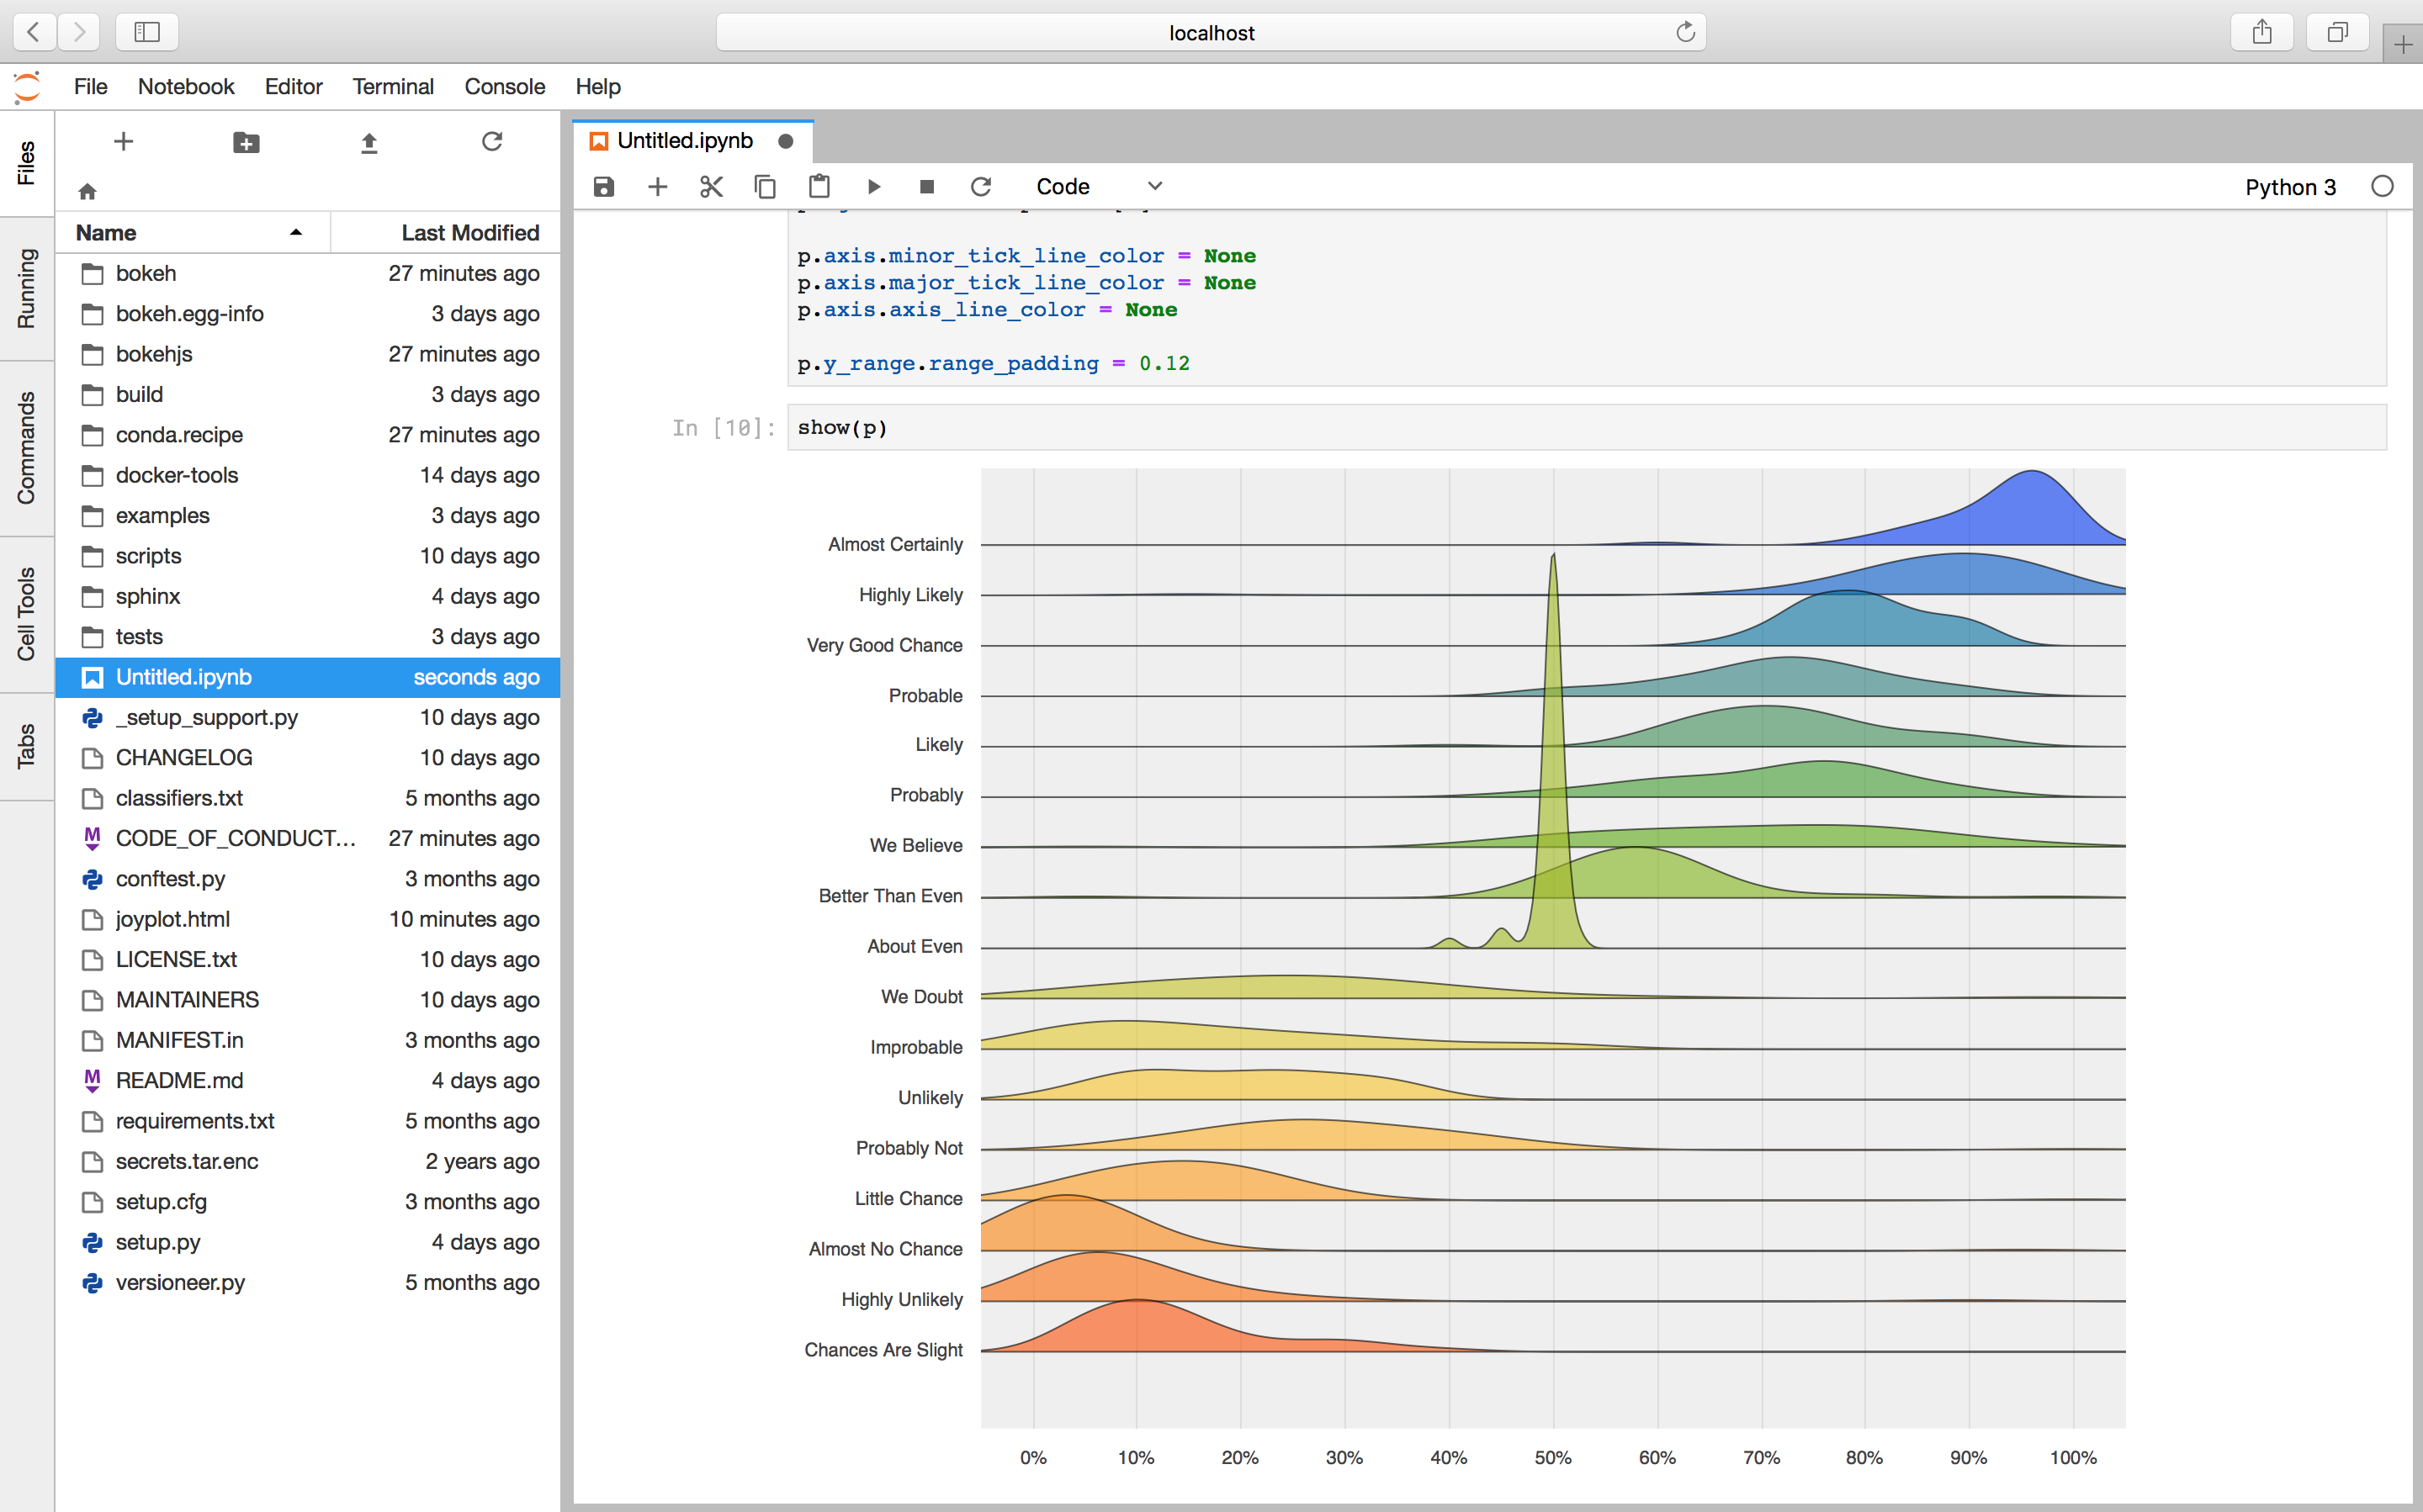The height and width of the screenshot is (1512, 2423).
Task: Click the Python 3 kernel name
Action: [2289, 187]
